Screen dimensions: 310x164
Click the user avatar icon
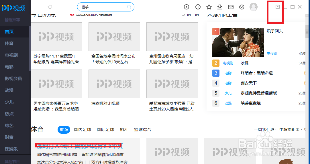click(254, 7)
